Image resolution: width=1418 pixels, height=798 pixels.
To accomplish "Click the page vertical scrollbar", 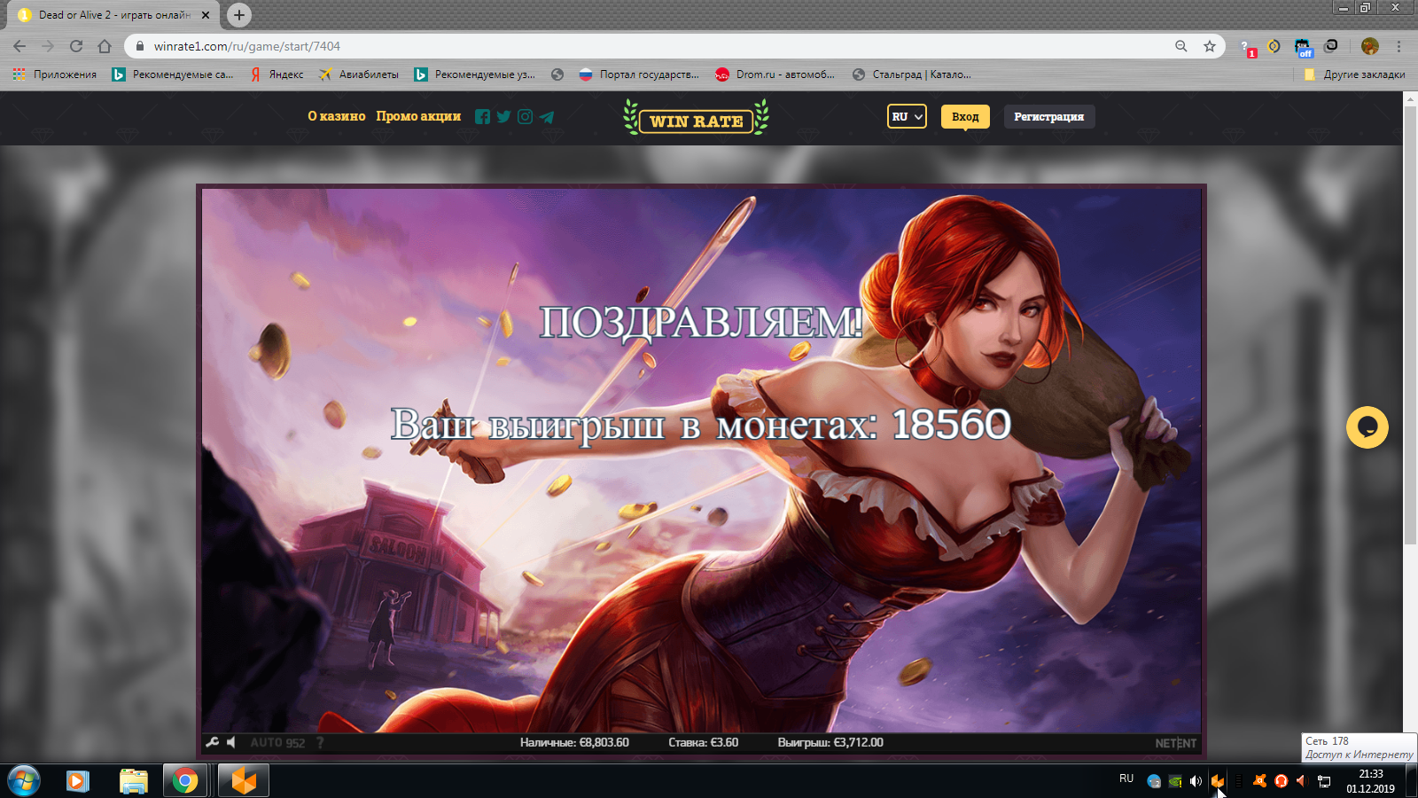I will [x=1410, y=324].
